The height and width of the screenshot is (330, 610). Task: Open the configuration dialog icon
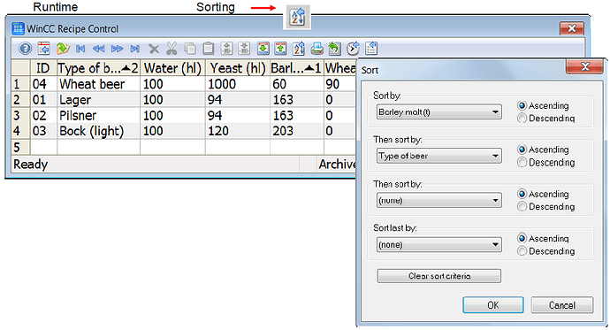click(x=43, y=49)
